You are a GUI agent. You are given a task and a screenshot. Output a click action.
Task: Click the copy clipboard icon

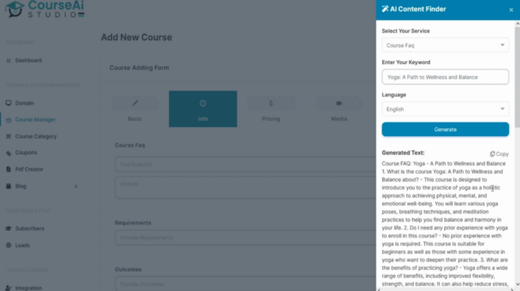point(492,154)
